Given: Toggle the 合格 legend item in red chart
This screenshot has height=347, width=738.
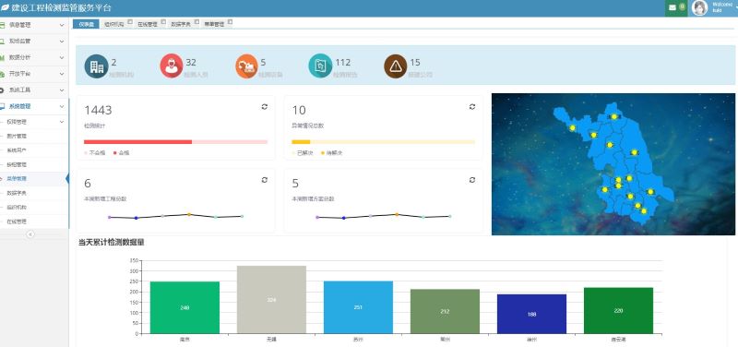Looking at the screenshot, I should coord(122,153).
